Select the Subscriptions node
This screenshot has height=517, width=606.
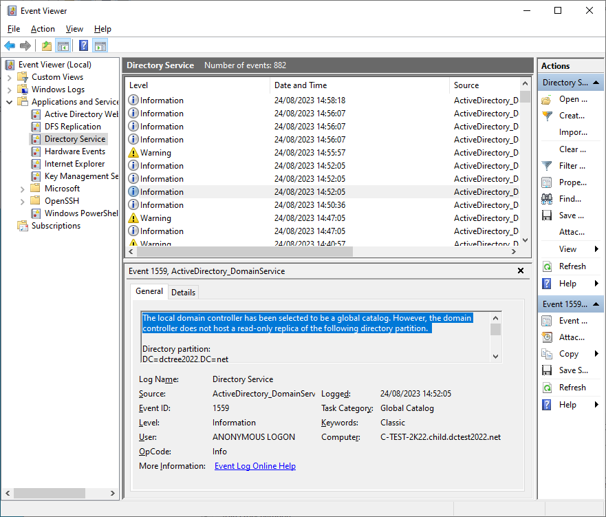56,225
